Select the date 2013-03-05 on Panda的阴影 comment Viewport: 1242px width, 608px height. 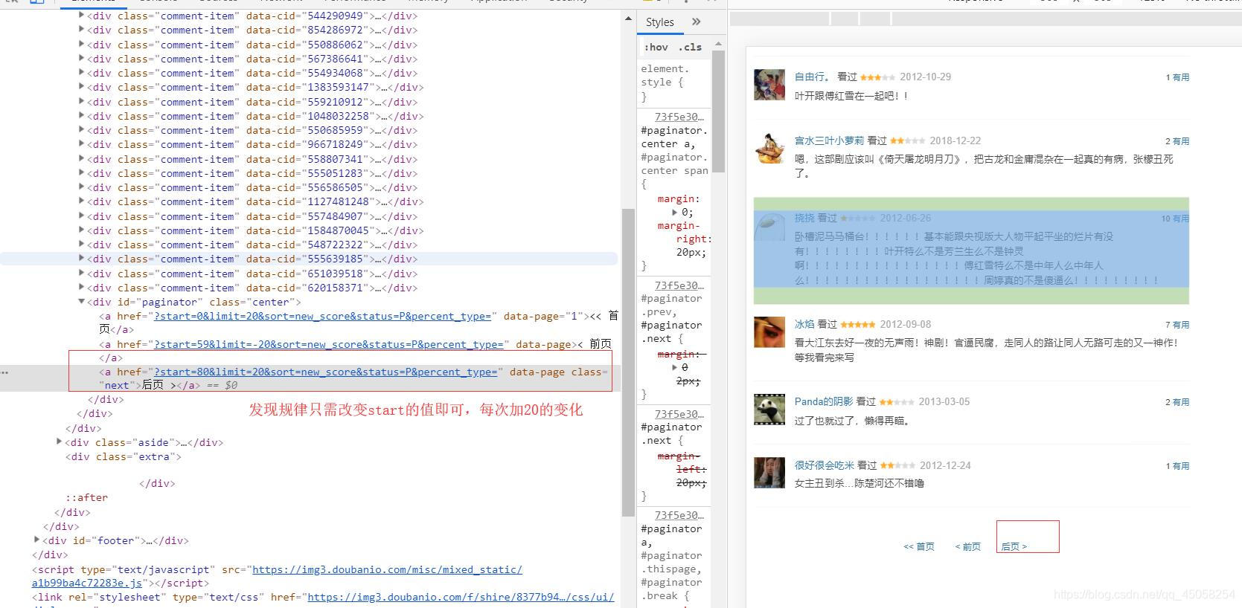tap(944, 401)
